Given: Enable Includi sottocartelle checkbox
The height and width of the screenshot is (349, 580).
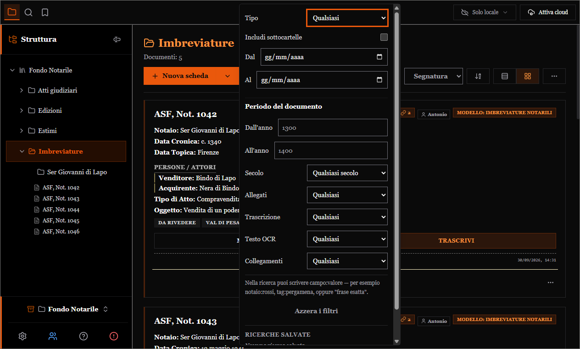Looking at the screenshot, I should 384,37.
